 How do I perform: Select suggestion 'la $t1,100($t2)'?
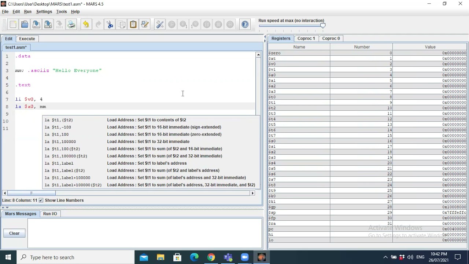tap(150, 149)
